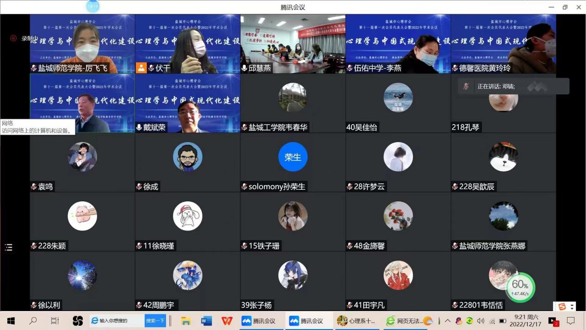Expand the Sogou toolbar options arrow
586x330 pixels.
point(572,306)
